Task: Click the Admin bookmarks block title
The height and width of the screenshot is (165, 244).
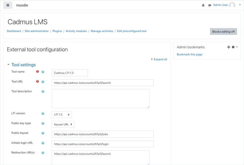Action: click(190, 47)
